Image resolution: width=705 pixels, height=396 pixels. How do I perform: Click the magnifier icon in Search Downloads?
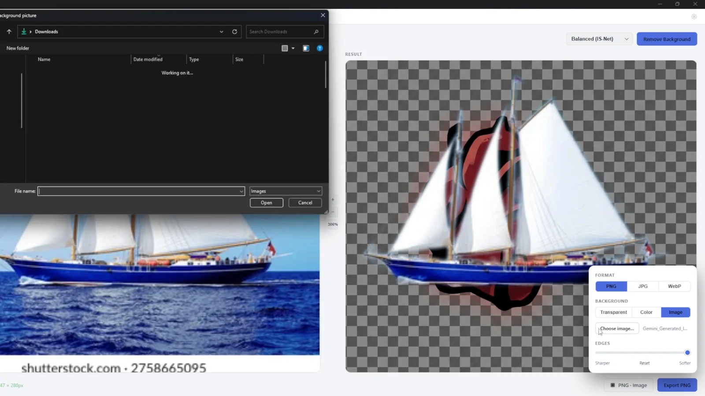coord(316,32)
